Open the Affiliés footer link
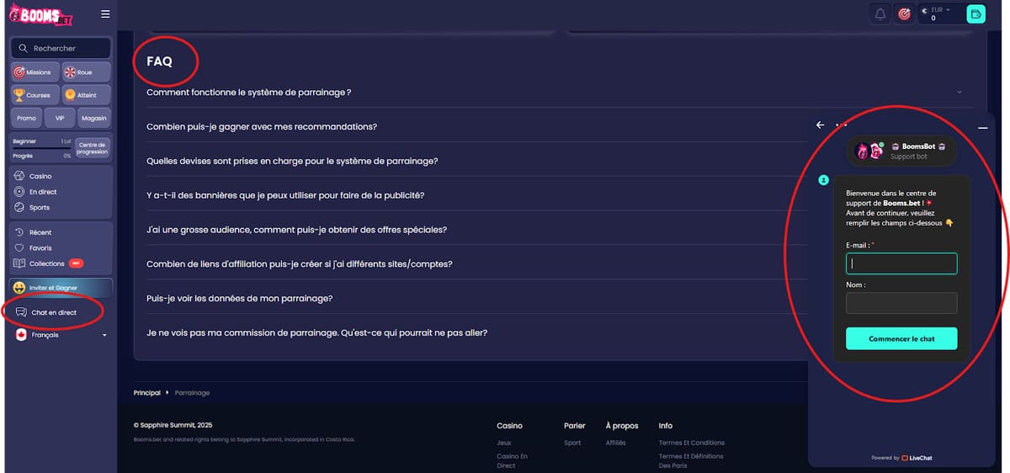Viewport: 1010px width, 473px height. tap(615, 443)
